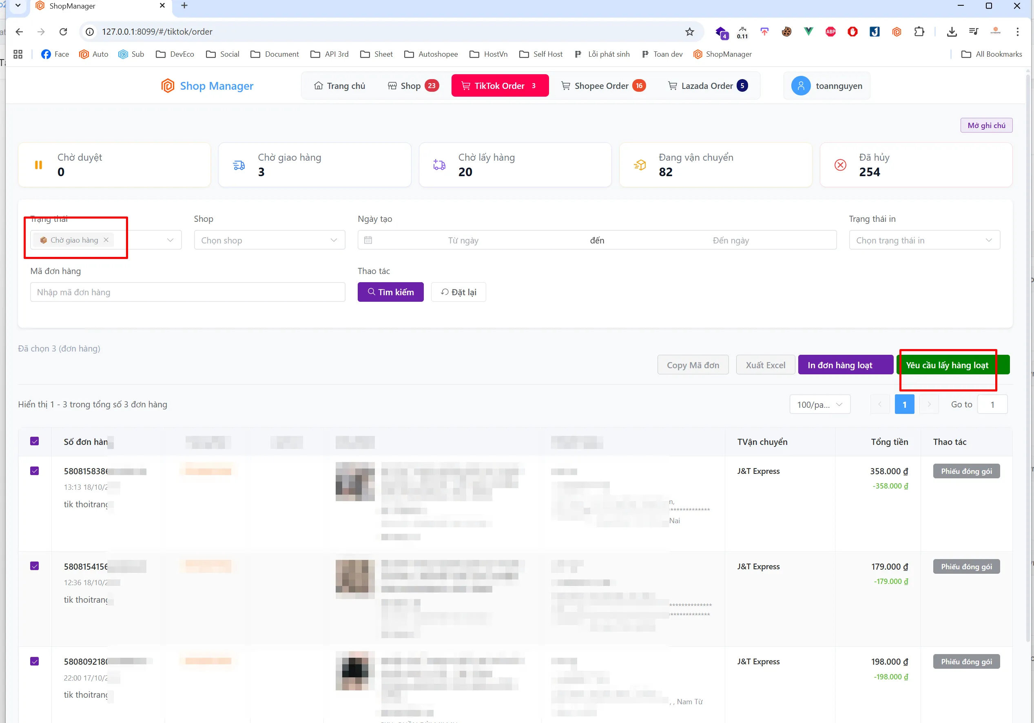1034x723 pixels.
Task: Click the previous page arrow
Action: coord(879,404)
